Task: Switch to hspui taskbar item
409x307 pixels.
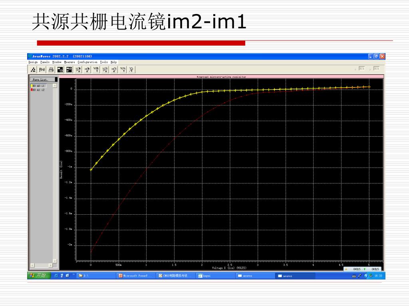Action: [215, 276]
